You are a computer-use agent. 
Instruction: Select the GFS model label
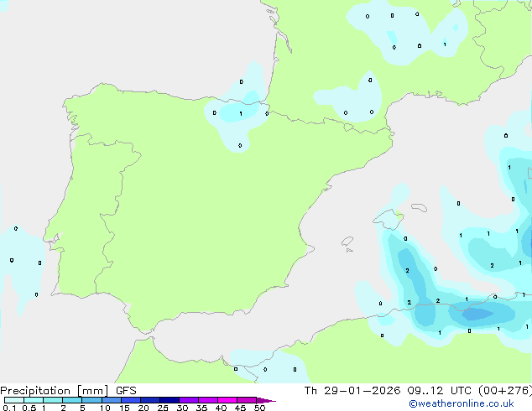[x=126, y=391]
